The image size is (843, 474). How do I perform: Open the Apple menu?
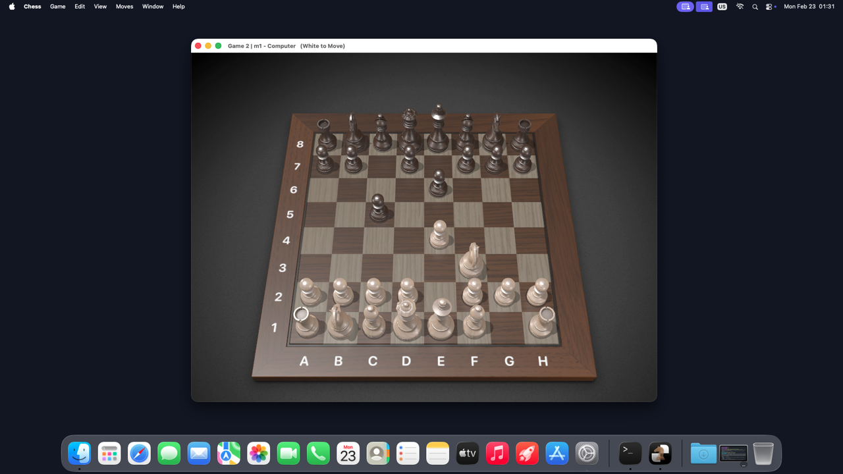tap(12, 7)
